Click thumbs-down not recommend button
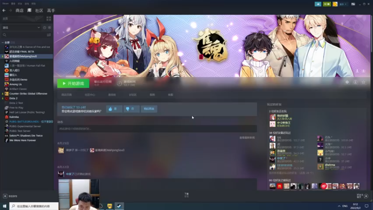Viewport: 373px width, 210px height. pyautogui.click(x=131, y=109)
